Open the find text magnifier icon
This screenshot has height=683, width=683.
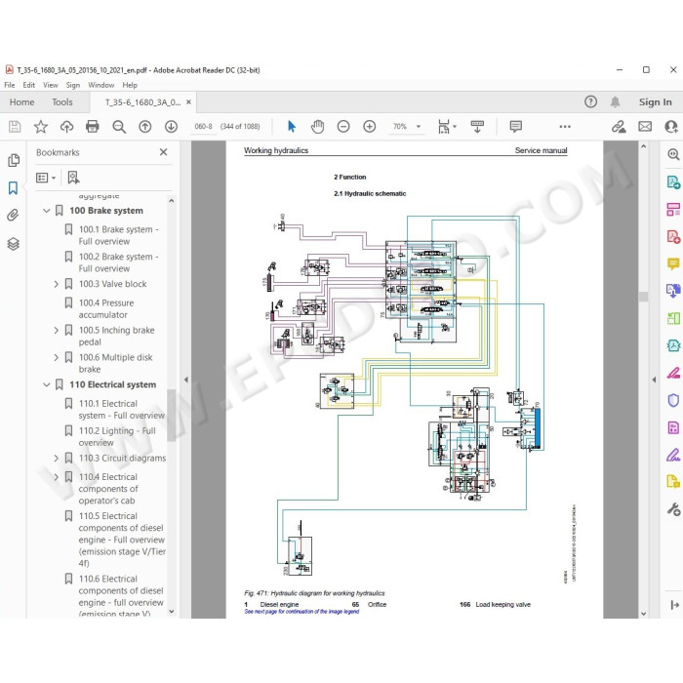point(119,127)
